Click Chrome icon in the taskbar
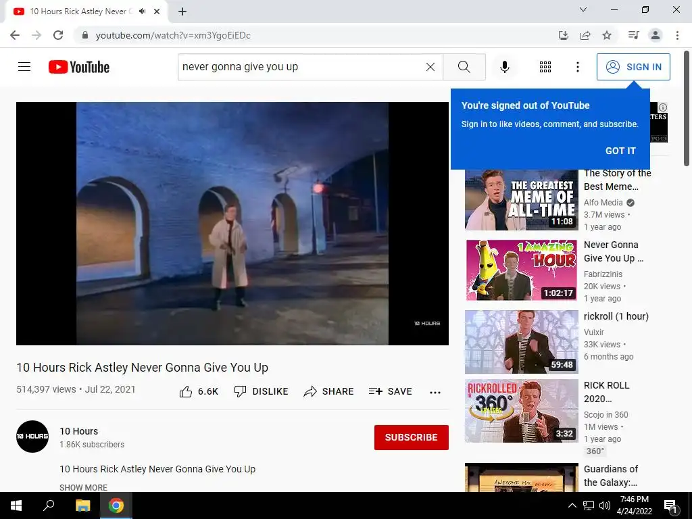Viewport: 692px width, 519px height. click(116, 505)
